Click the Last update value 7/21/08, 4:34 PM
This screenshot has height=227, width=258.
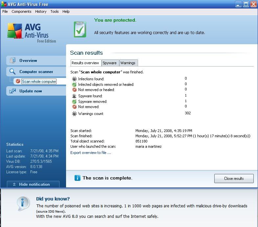click(44, 156)
